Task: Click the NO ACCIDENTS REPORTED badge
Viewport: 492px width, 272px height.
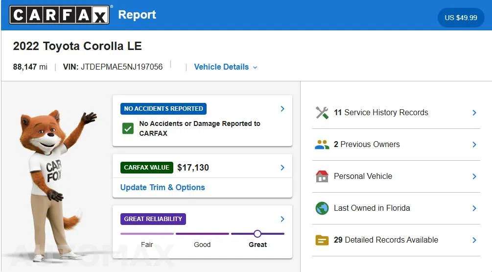Action: (163, 109)
